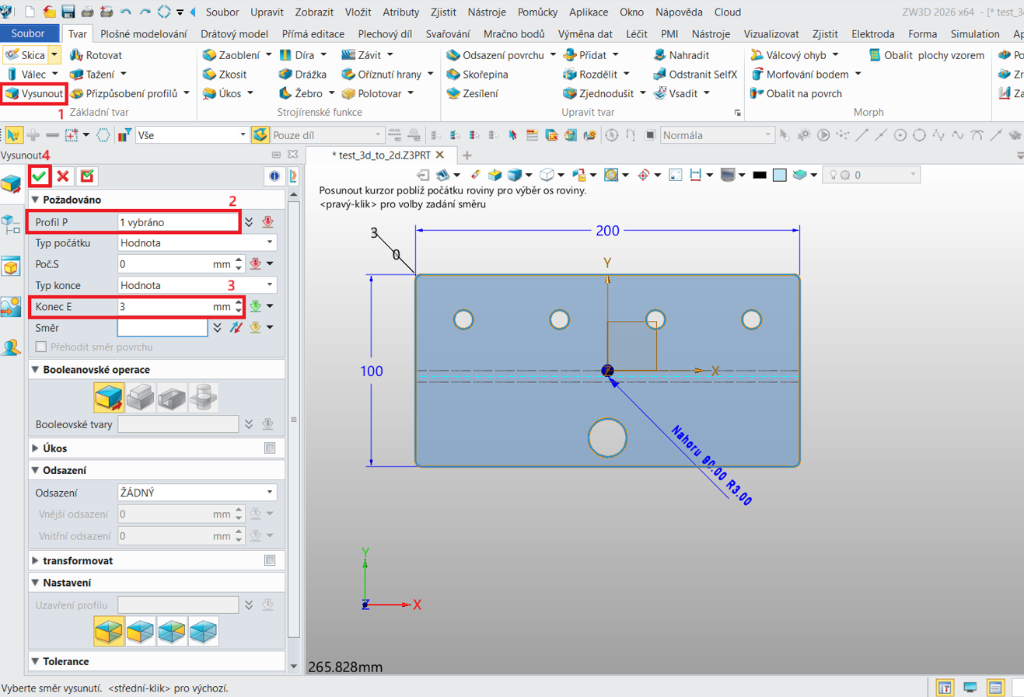Open the Zobrazit menu
Image resolution: width=1024 pixels, height=697 pixels.
point(314,12)
